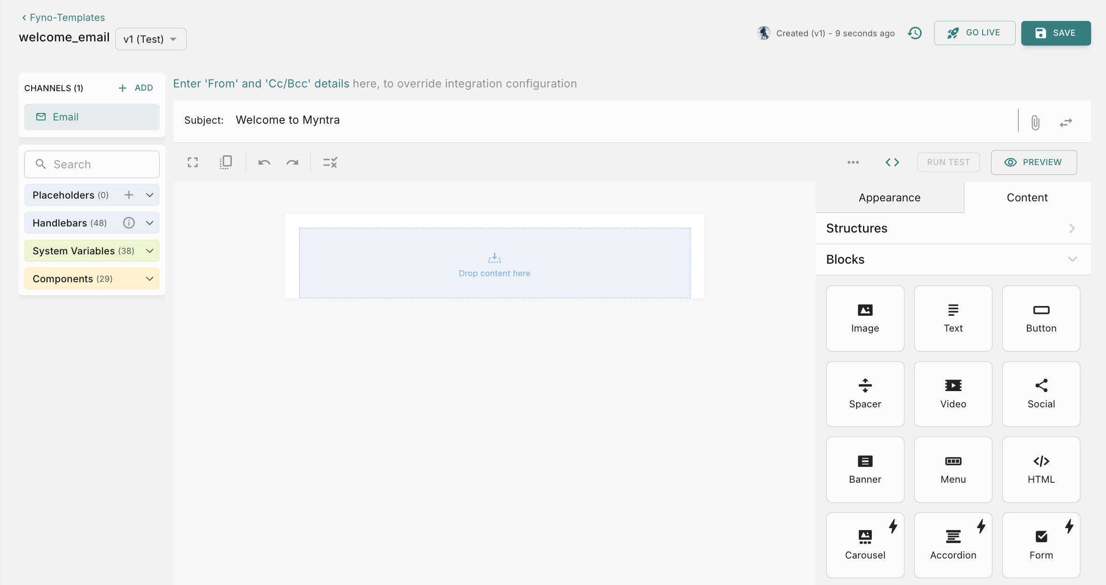The image size is (1106, 585).
Task: Click the fullscreen expand icon in editor toolbar
Action: tap(193, 162)
